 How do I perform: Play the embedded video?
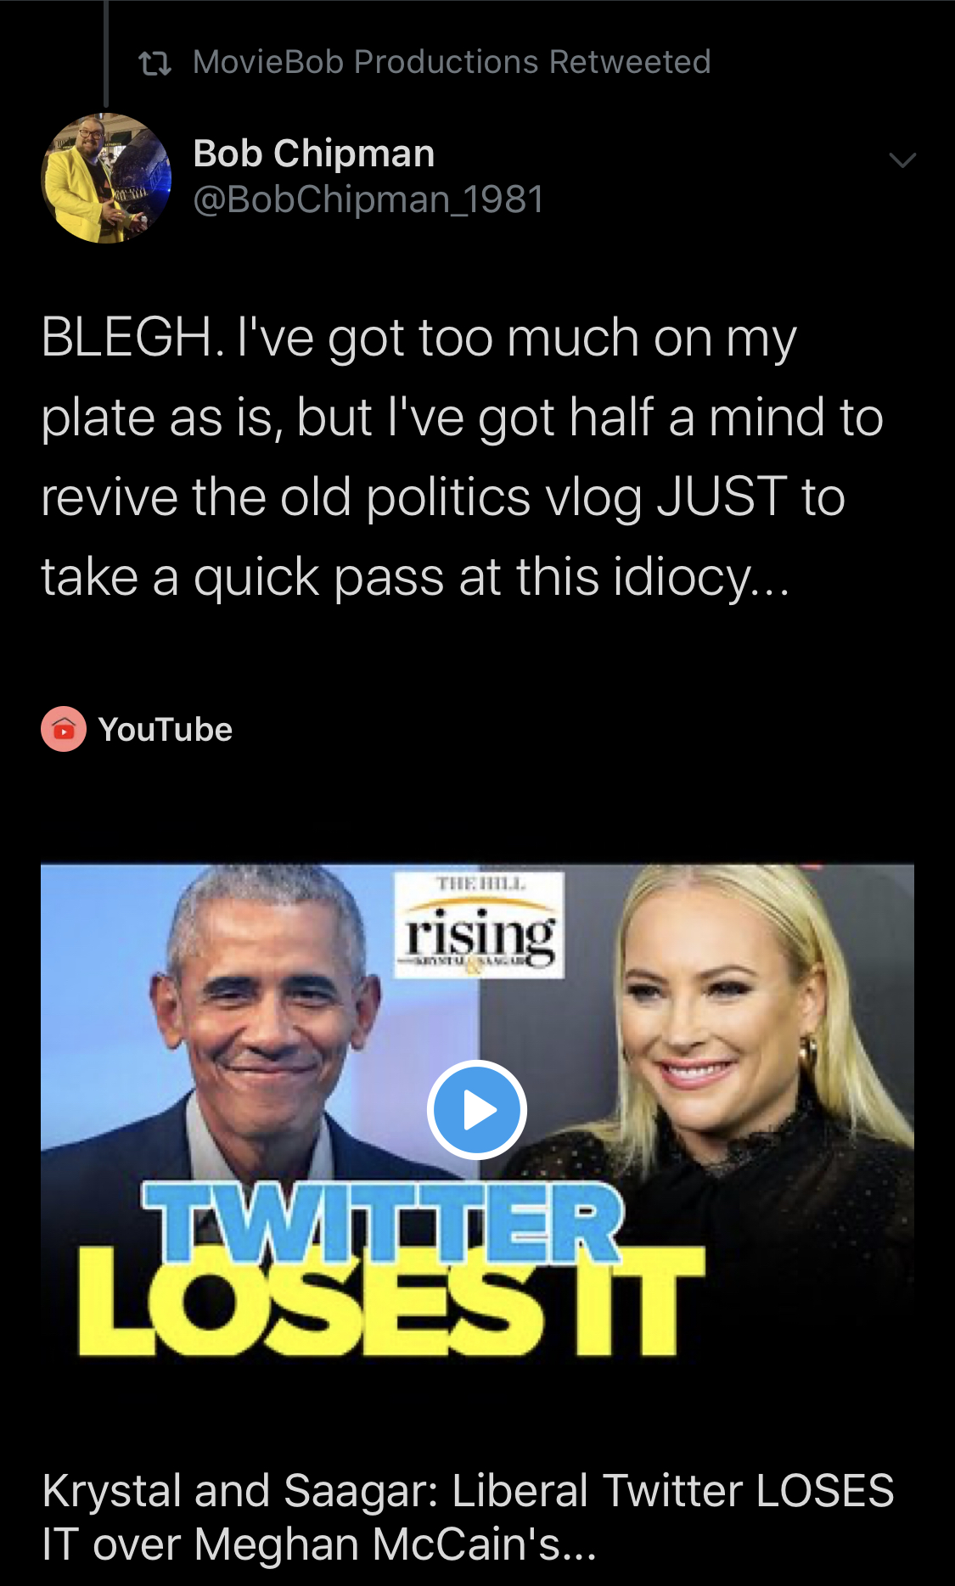pos(477,1109)
